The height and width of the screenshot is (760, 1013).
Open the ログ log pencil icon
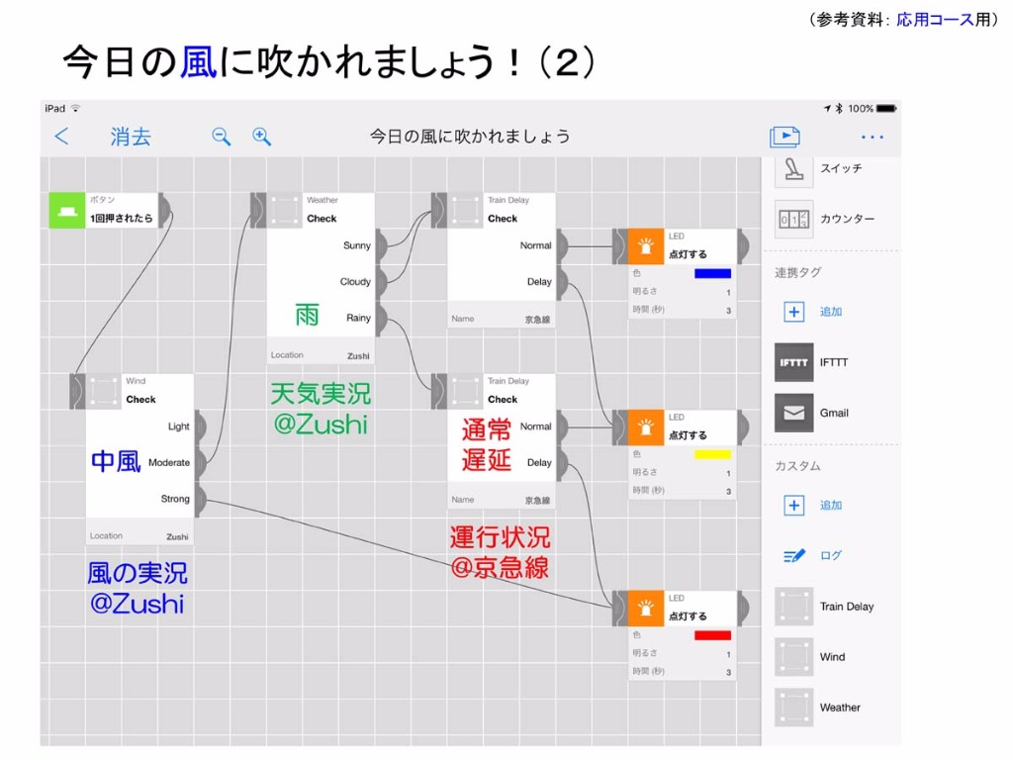tap(794, 556)
